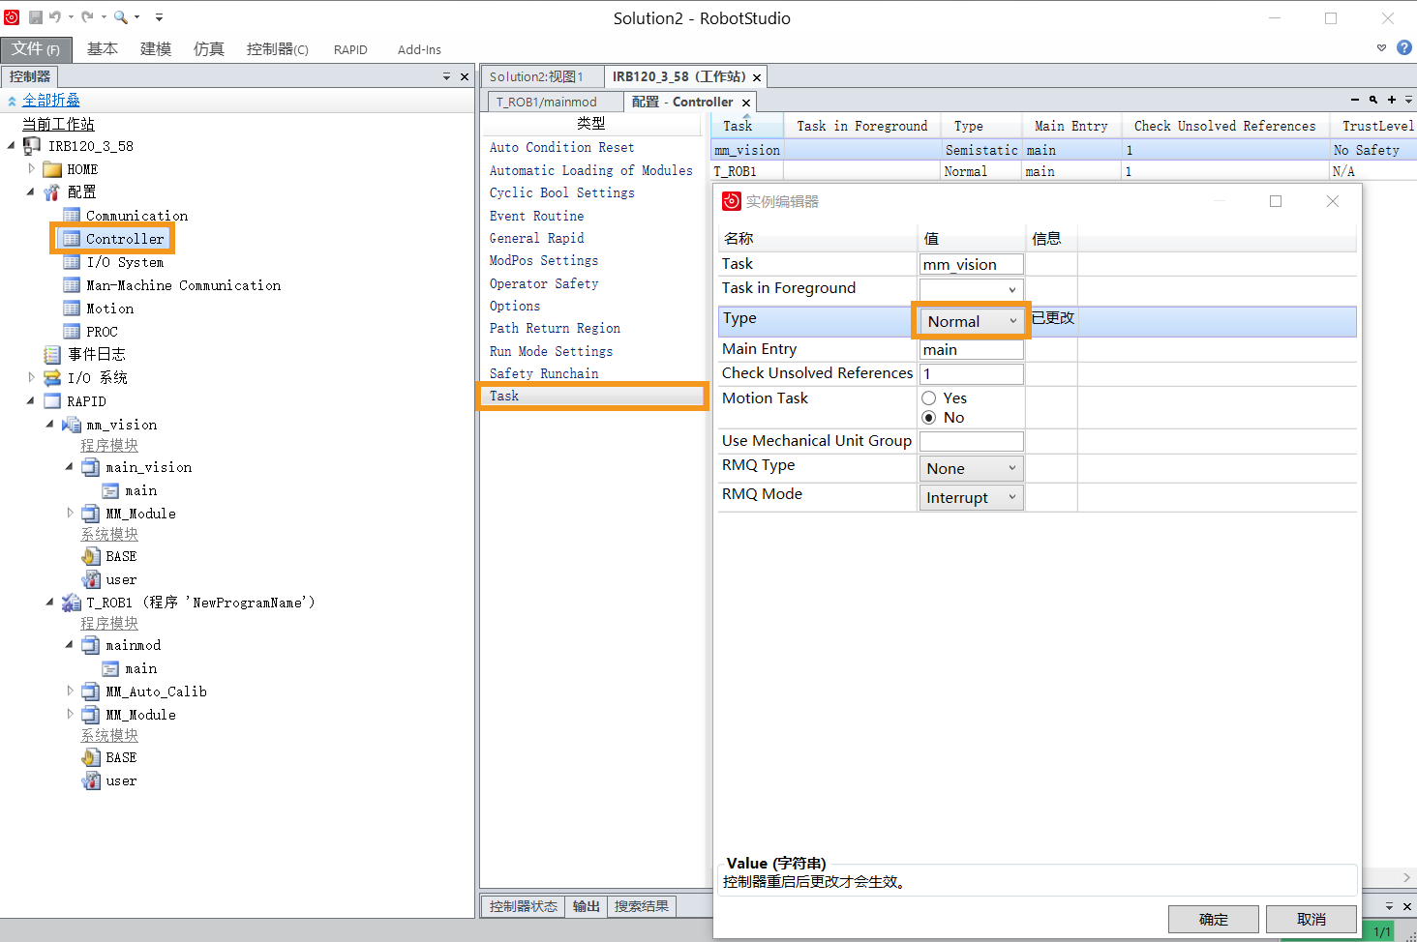This screenshot has height=942, width=1417.
Task: Select Operator Safety in type list
Action: point(544,283)
